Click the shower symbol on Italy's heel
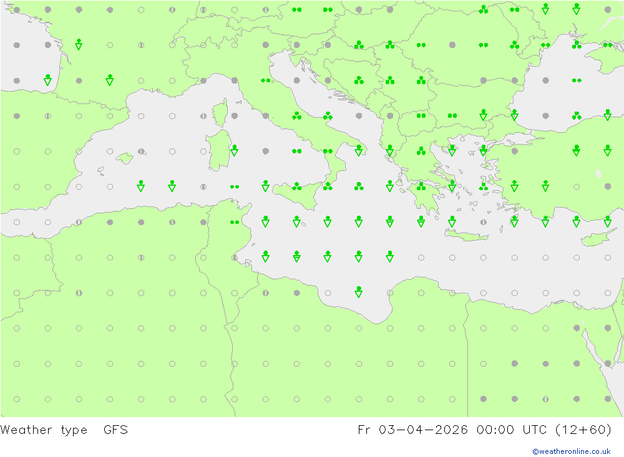 [359, 150]
